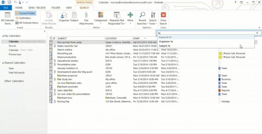The width and height of the screenshot is (262, 134).
Task: Sort by the attachment column header
Action: [x=54, y=38]
